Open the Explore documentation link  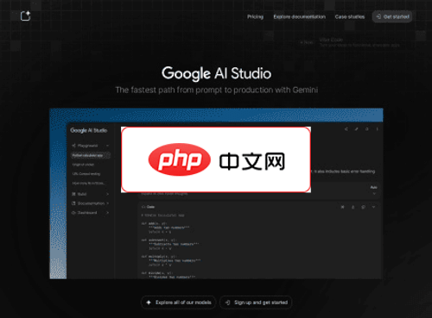pyautogui.click(x=299, y=16)
